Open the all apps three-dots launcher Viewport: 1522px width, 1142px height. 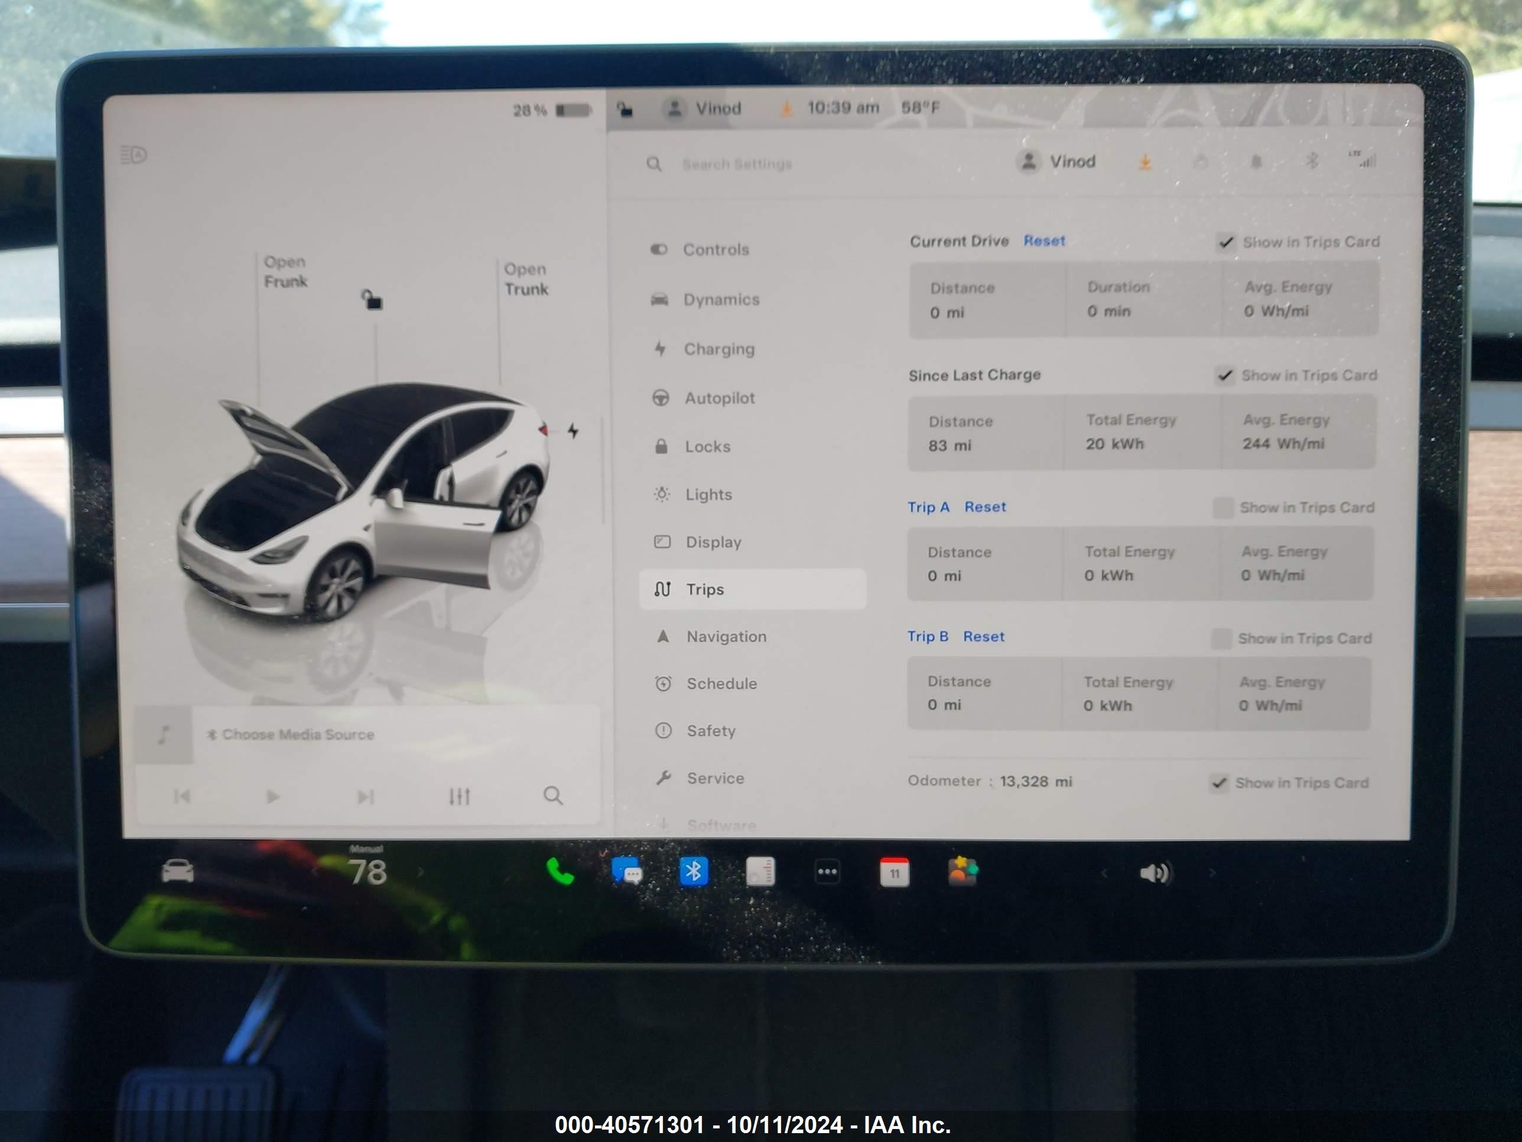point(827,872)
